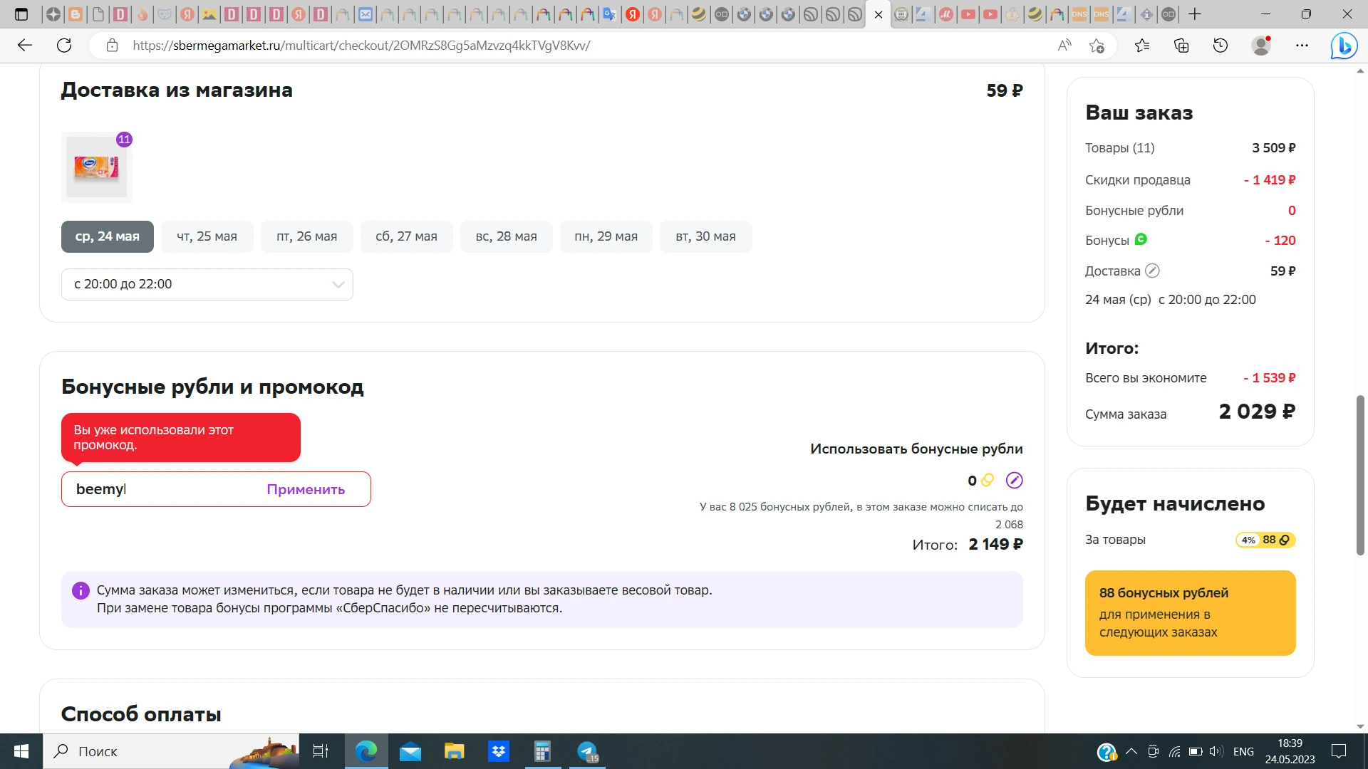
Task: Open Telegram from the taskbar
Action: tap(587, 751)
